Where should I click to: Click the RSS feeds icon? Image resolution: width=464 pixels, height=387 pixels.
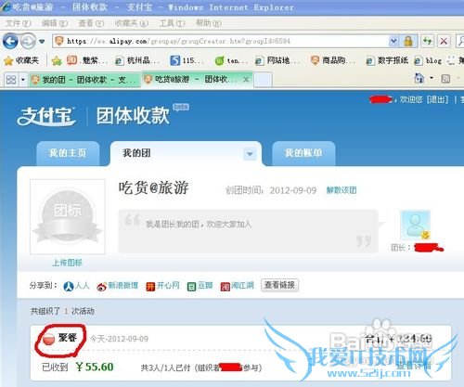(445, 79)
